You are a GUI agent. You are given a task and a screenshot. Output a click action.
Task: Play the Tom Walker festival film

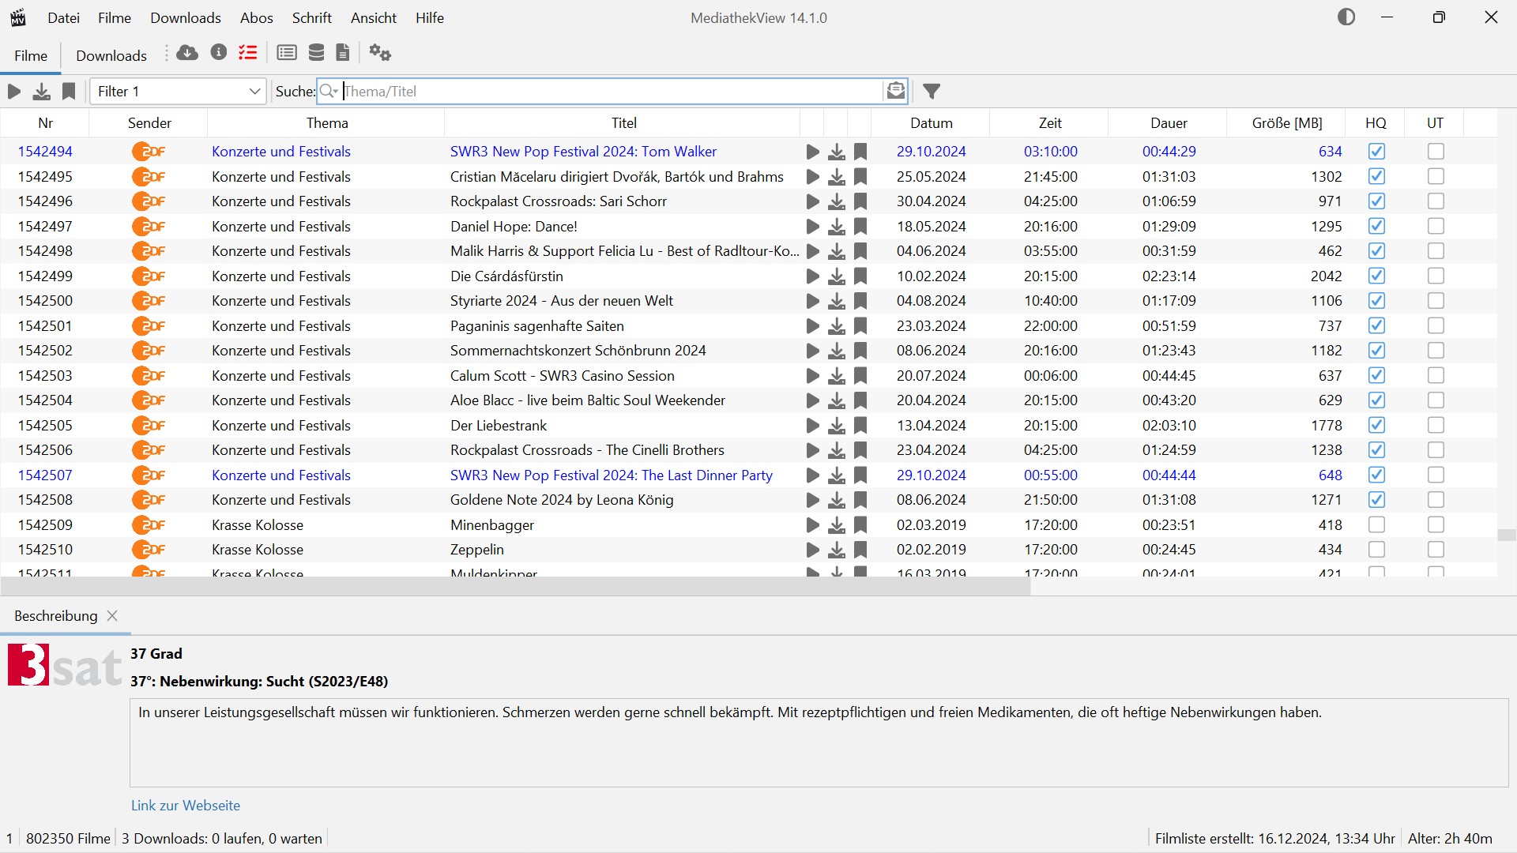(x=812, y=152)
